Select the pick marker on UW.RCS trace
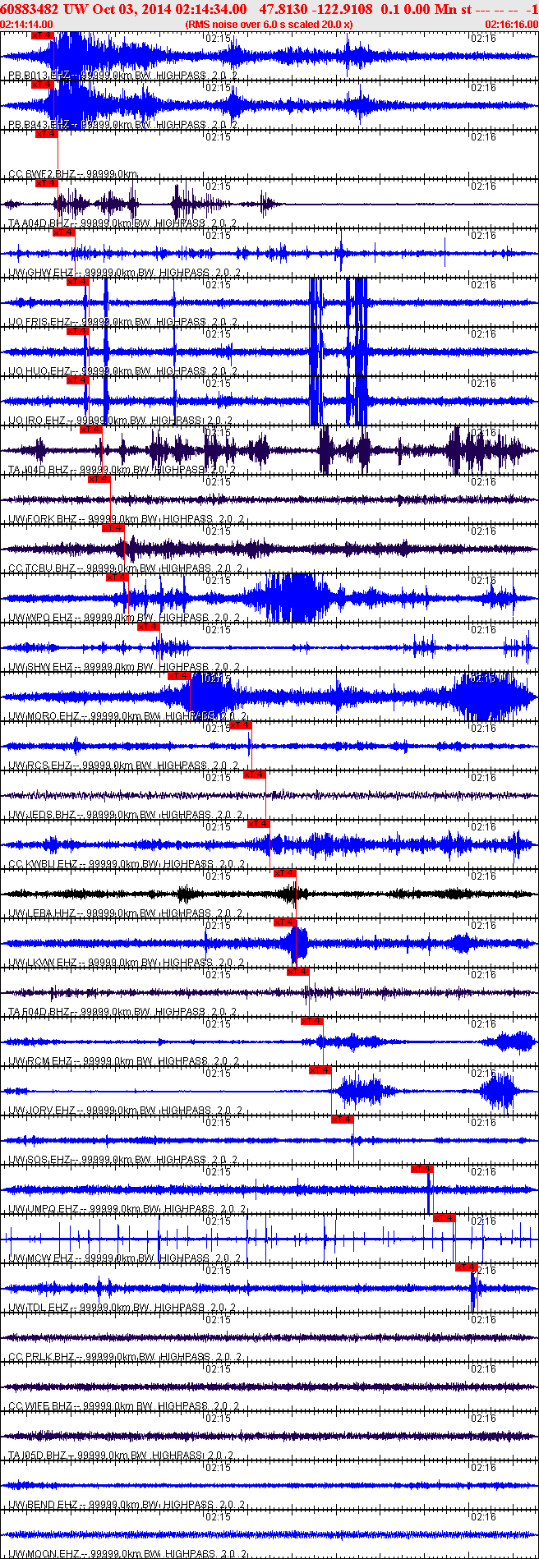The width and height of the screenshot is (539, 1559). coord(240,725)
